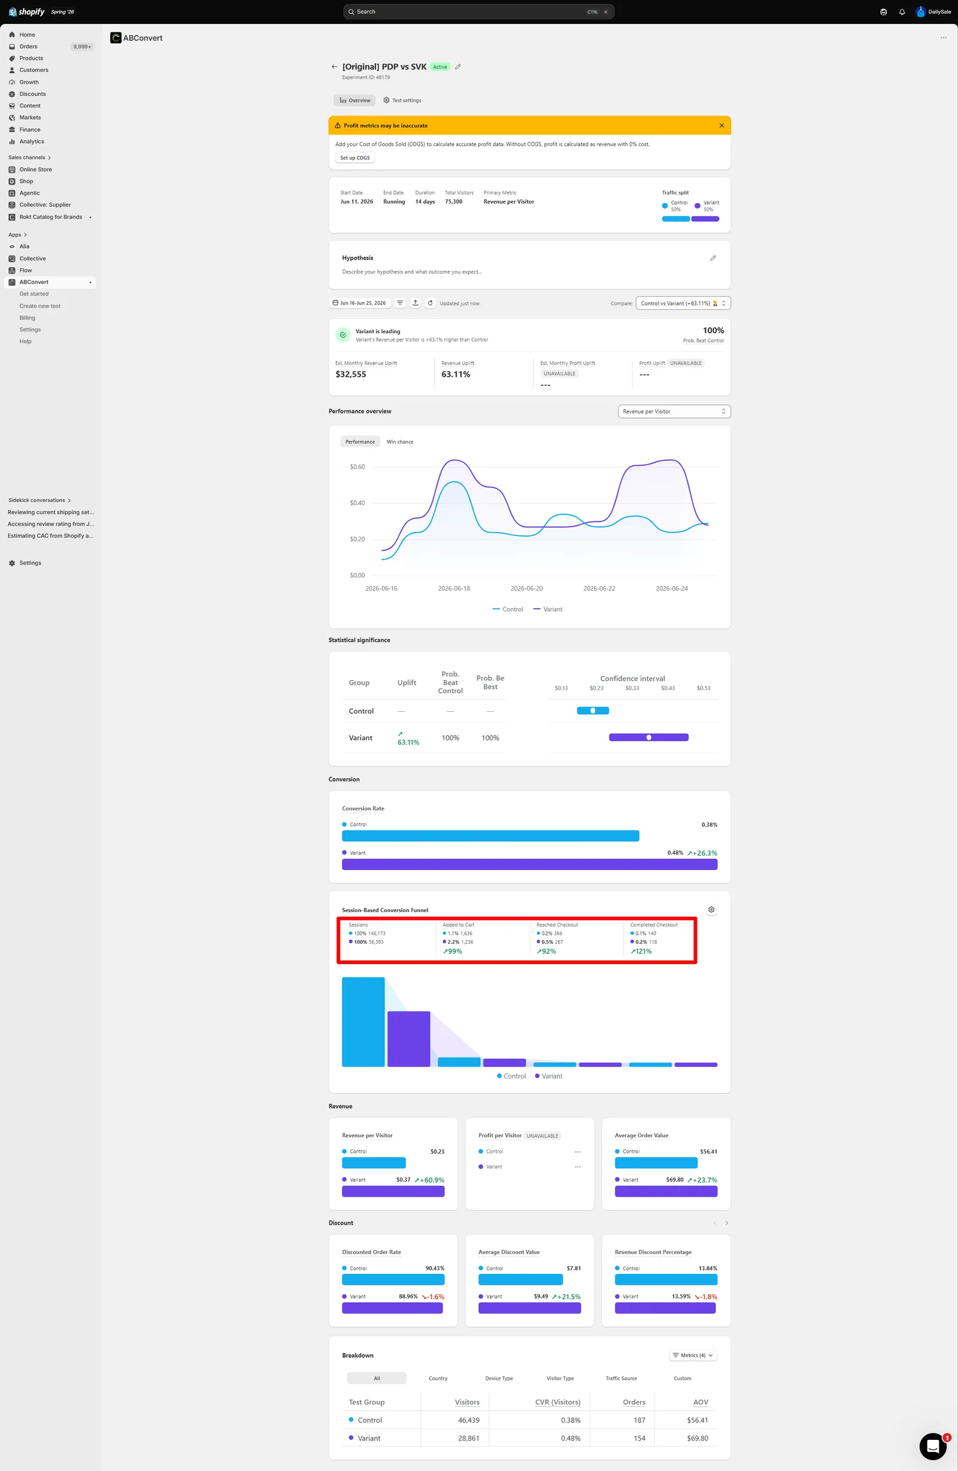This screenshot has height=1471, width=958.
Task: Open the live chat bubble
Action: (933, 1446)
